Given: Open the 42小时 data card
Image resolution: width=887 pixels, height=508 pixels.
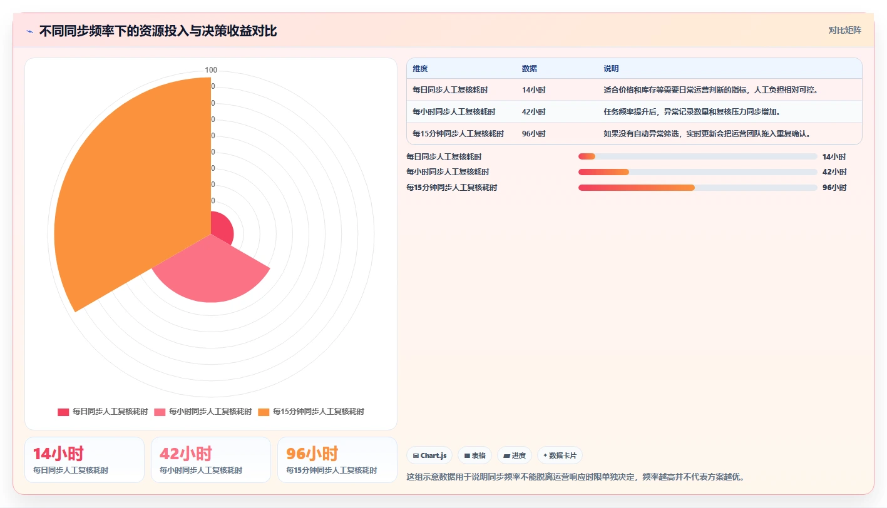Looking at the screenshot, I should [x=211, y=460].
